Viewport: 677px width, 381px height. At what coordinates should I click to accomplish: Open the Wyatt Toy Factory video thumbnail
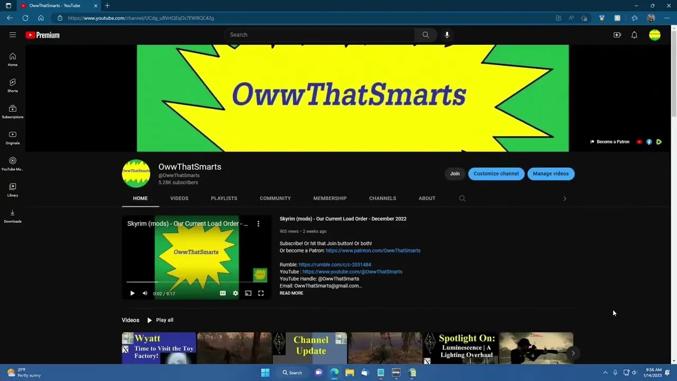tap(159, 348)
